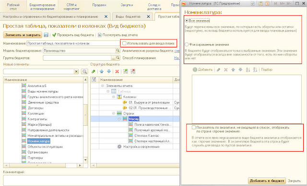Click the Добавить plus icon in Номенклатура window
The height and width of the screenshot is (186, 307).
click(x=195, y=69)
